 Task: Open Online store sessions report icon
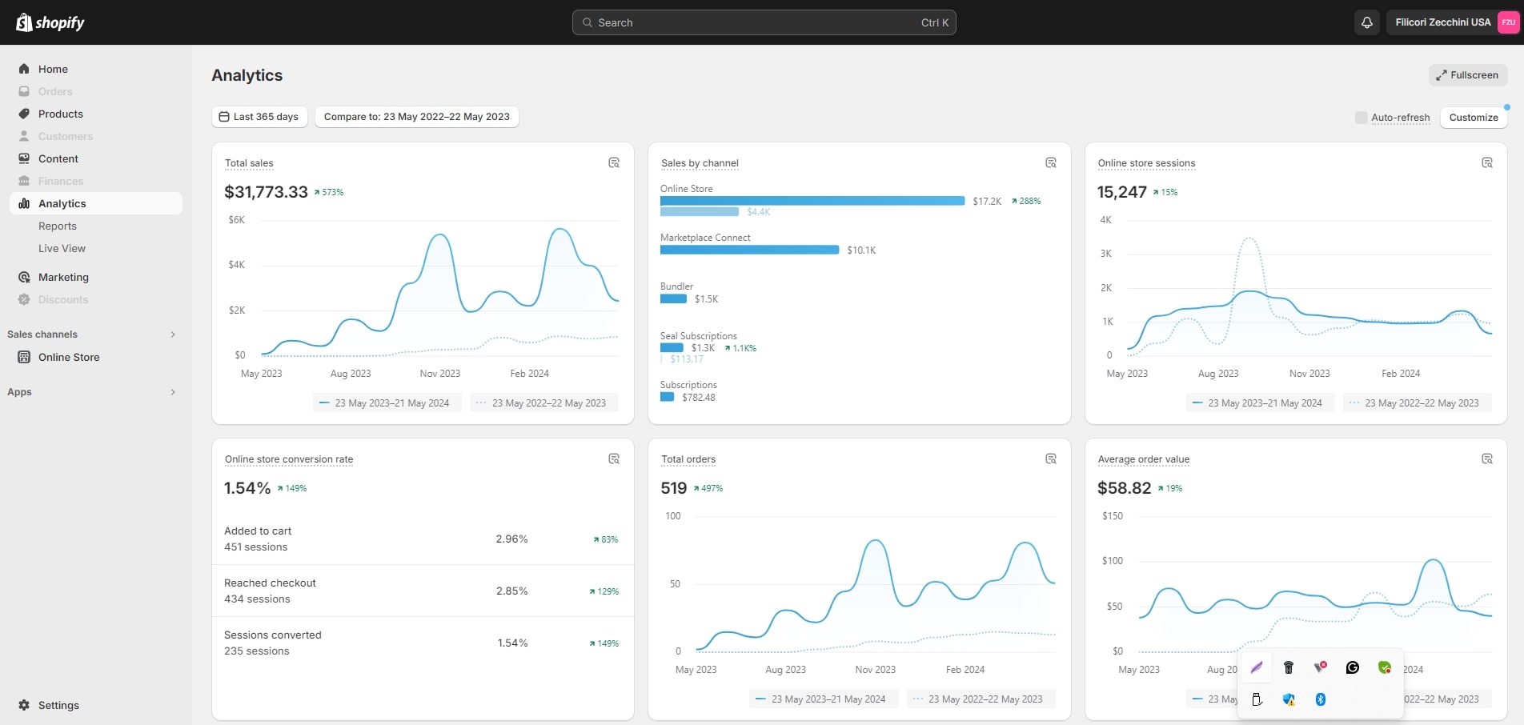click(1487, 162)
